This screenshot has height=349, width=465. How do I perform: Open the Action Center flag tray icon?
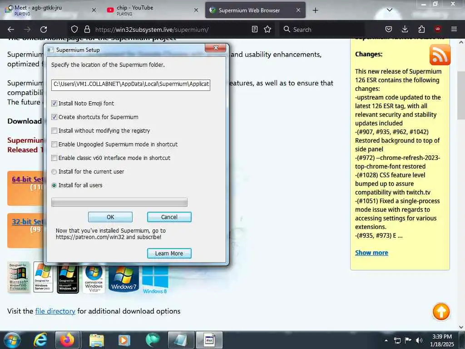(408, 340)
